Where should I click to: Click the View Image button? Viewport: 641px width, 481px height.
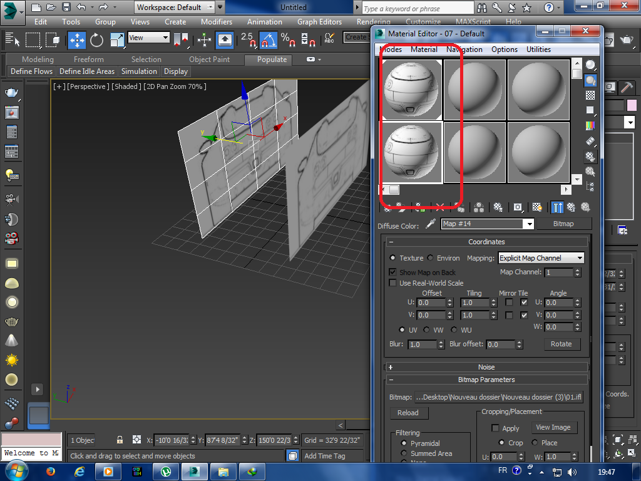553,427
